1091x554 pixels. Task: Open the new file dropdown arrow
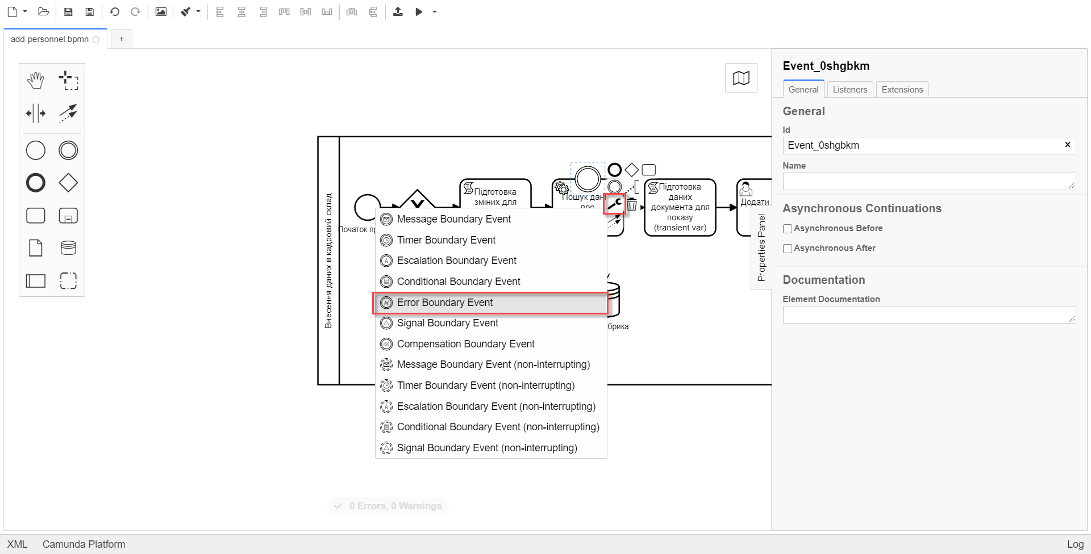click(x=25, y=12)
